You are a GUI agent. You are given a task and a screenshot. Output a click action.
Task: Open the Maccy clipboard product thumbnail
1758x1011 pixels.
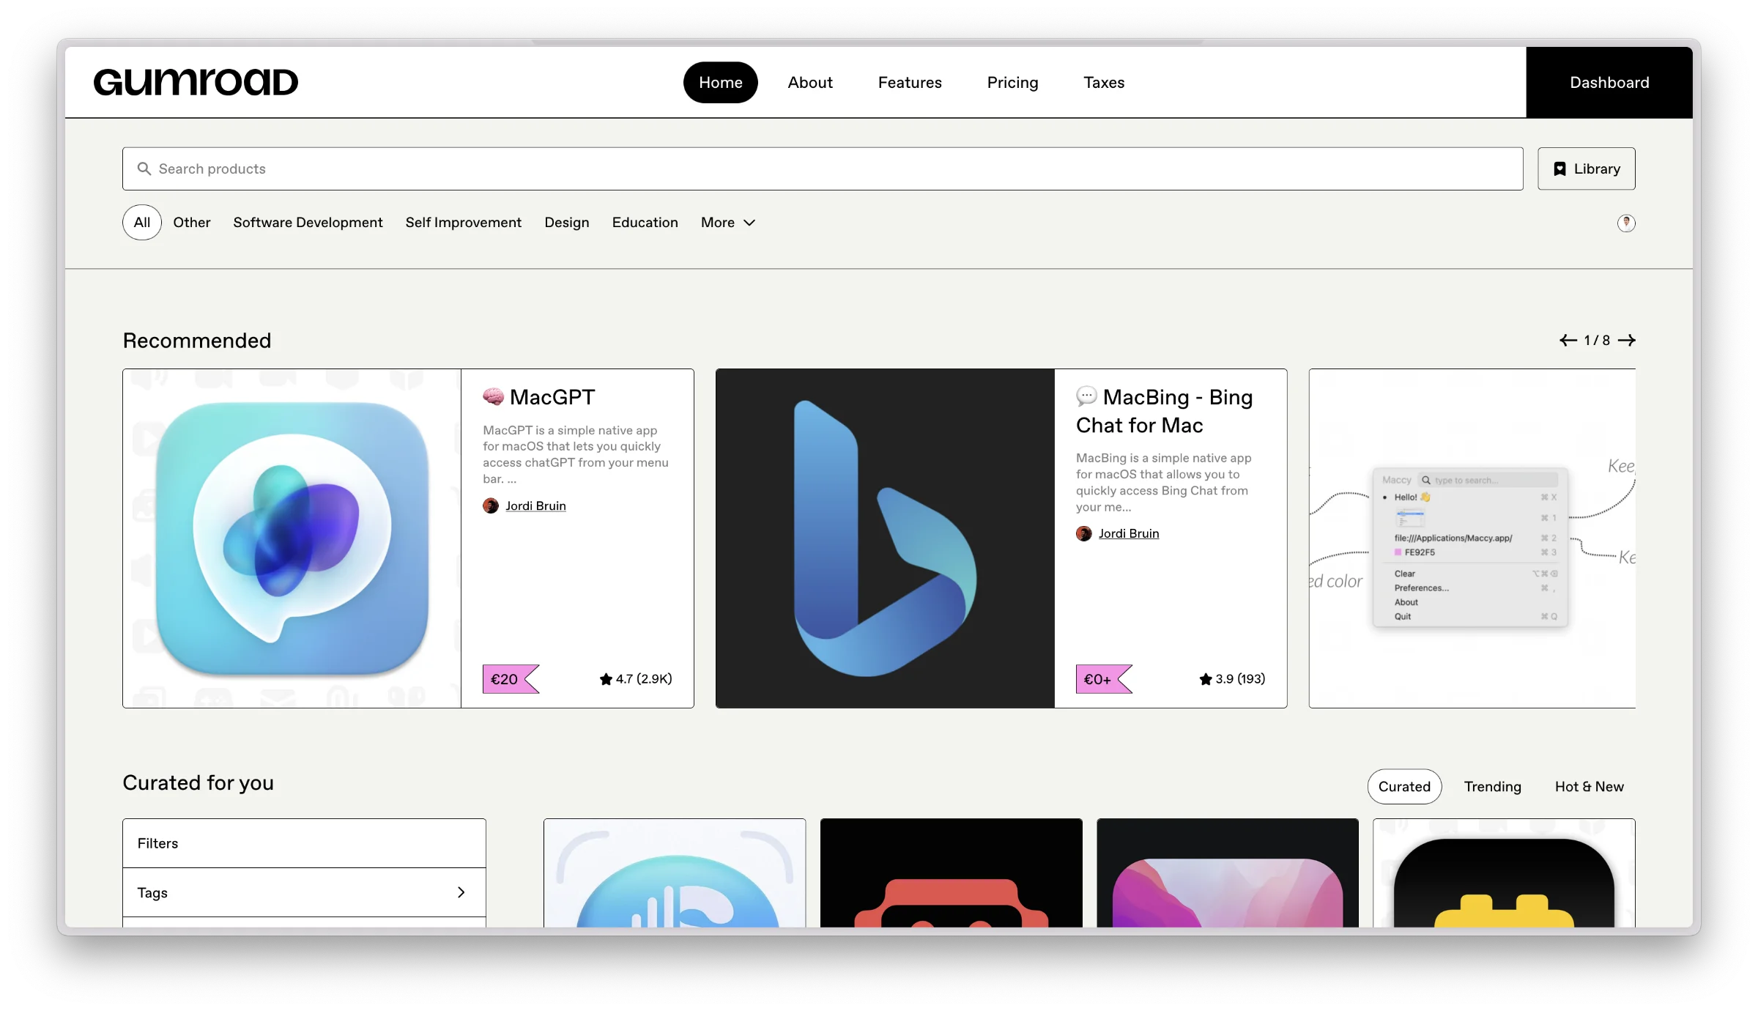pos(1472,538)
